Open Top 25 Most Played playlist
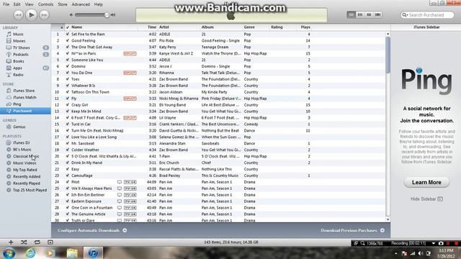 [30, 190]
